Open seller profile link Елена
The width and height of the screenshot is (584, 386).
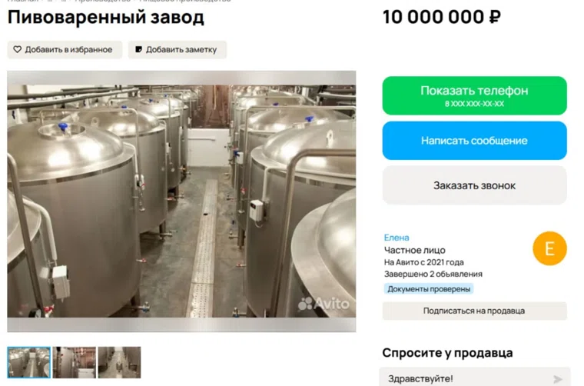point(397,238)
